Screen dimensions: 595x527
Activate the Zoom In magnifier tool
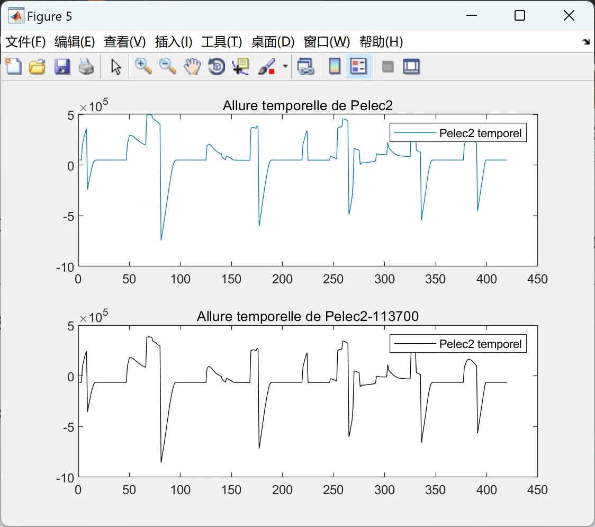tap(143, 66)
